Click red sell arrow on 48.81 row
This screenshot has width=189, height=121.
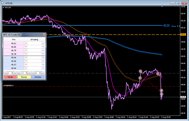(x=26, y=43)
